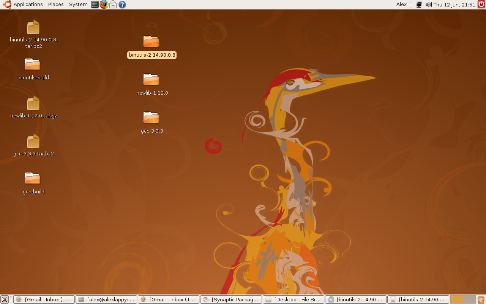
Task: Click the Show Desktop button
Action: (x=4, y=299)
